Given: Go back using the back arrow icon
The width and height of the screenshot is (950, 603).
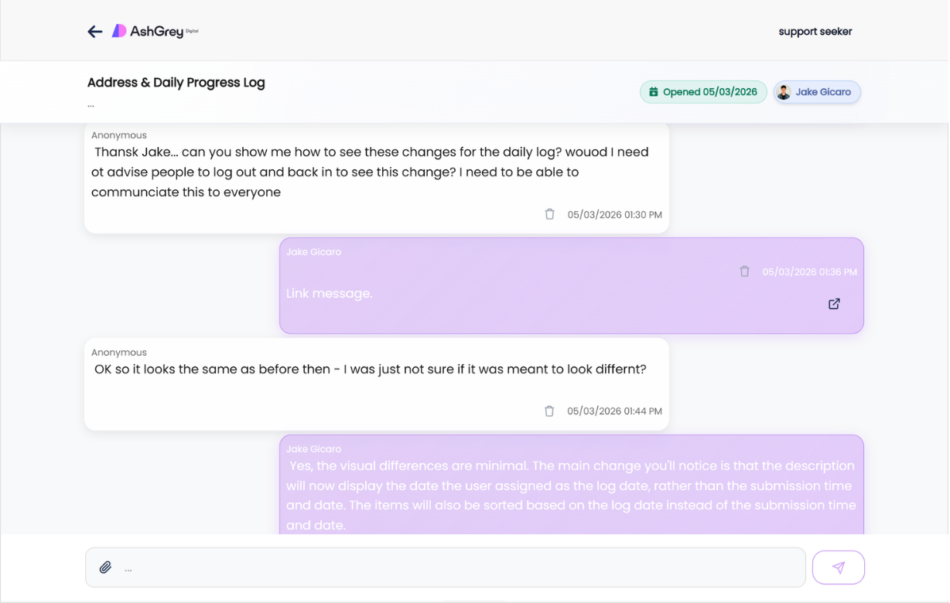Looking at the screenshot, I should (94, 31).
